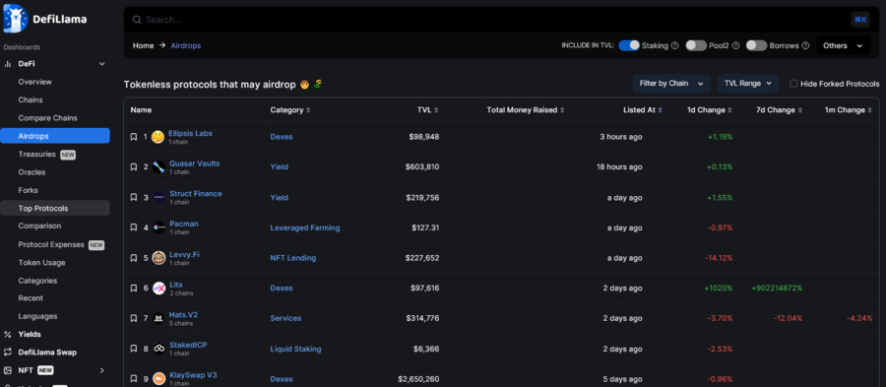
Task: Open Leveraged Farming category link
Action: (305, 227)
